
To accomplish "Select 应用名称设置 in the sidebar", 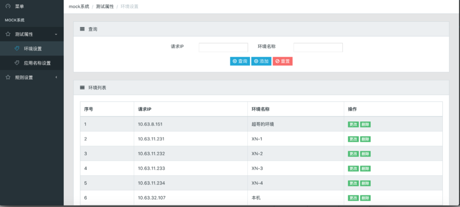I will click(32, 63).
